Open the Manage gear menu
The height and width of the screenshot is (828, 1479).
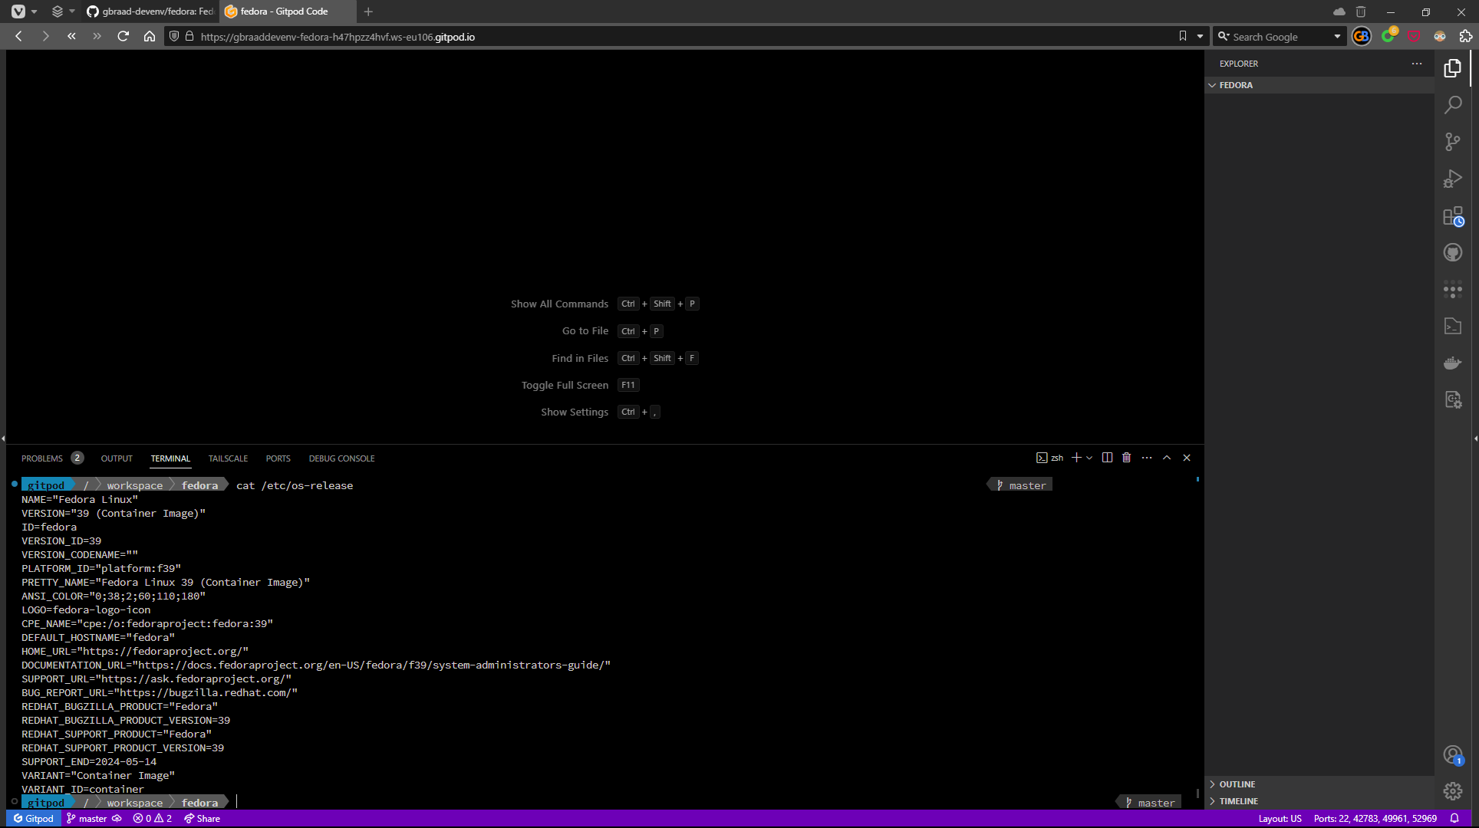1453,791
